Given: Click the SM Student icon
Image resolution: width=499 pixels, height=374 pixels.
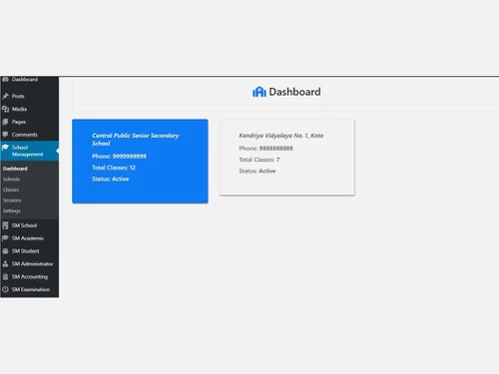Looking at the screenshot, I should click(x=5, y=251).
